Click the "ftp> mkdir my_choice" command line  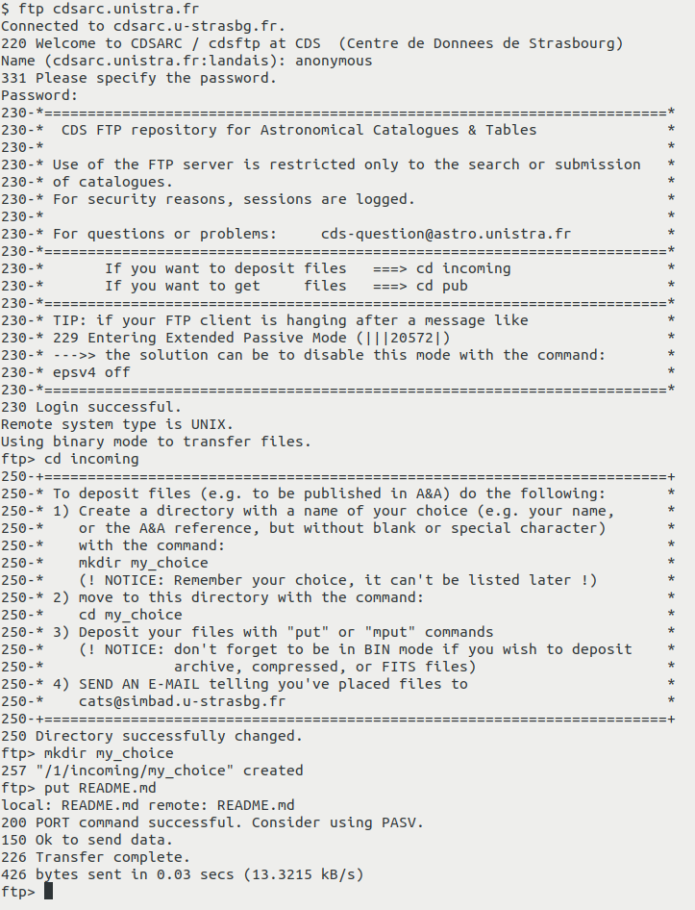coord(87,753)
